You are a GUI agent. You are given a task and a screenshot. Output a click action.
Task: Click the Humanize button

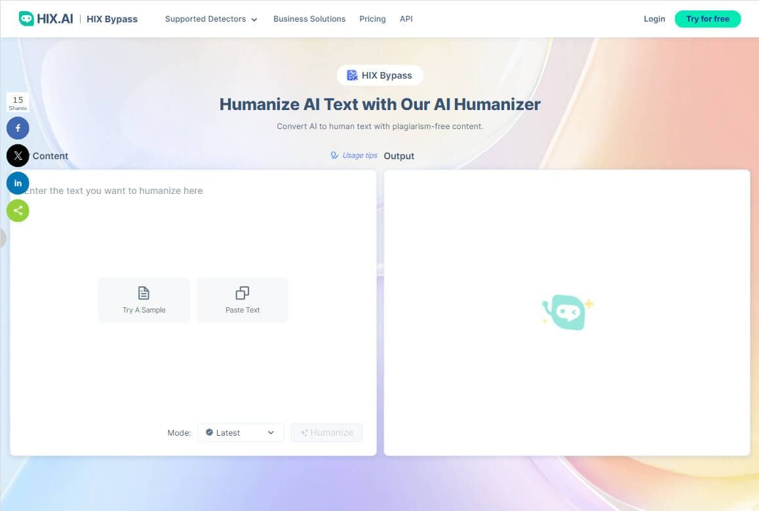[326, 432]
